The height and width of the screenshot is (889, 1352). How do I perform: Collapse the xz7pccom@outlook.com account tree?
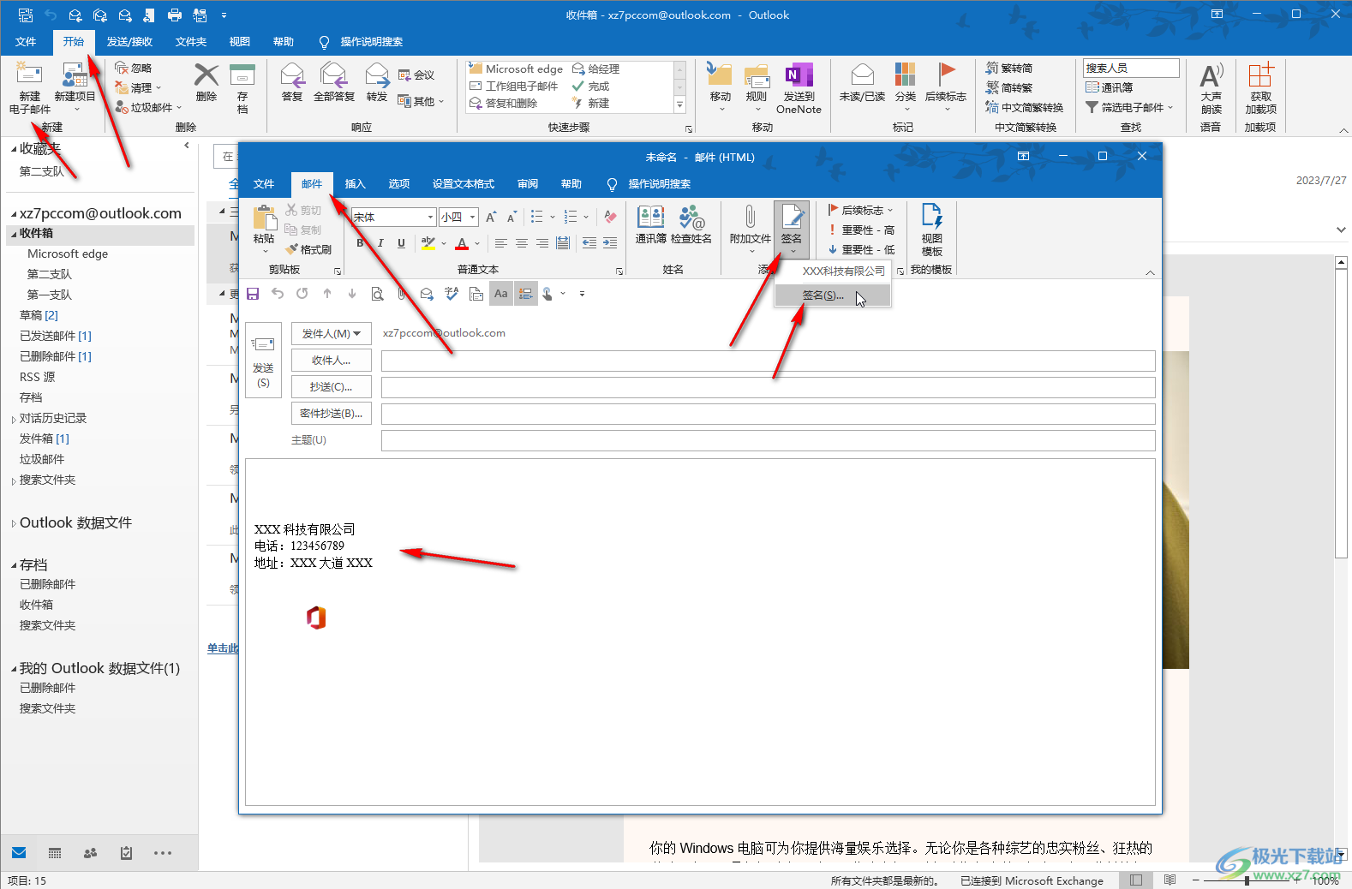pyautogui.click(x=14, y=214)
